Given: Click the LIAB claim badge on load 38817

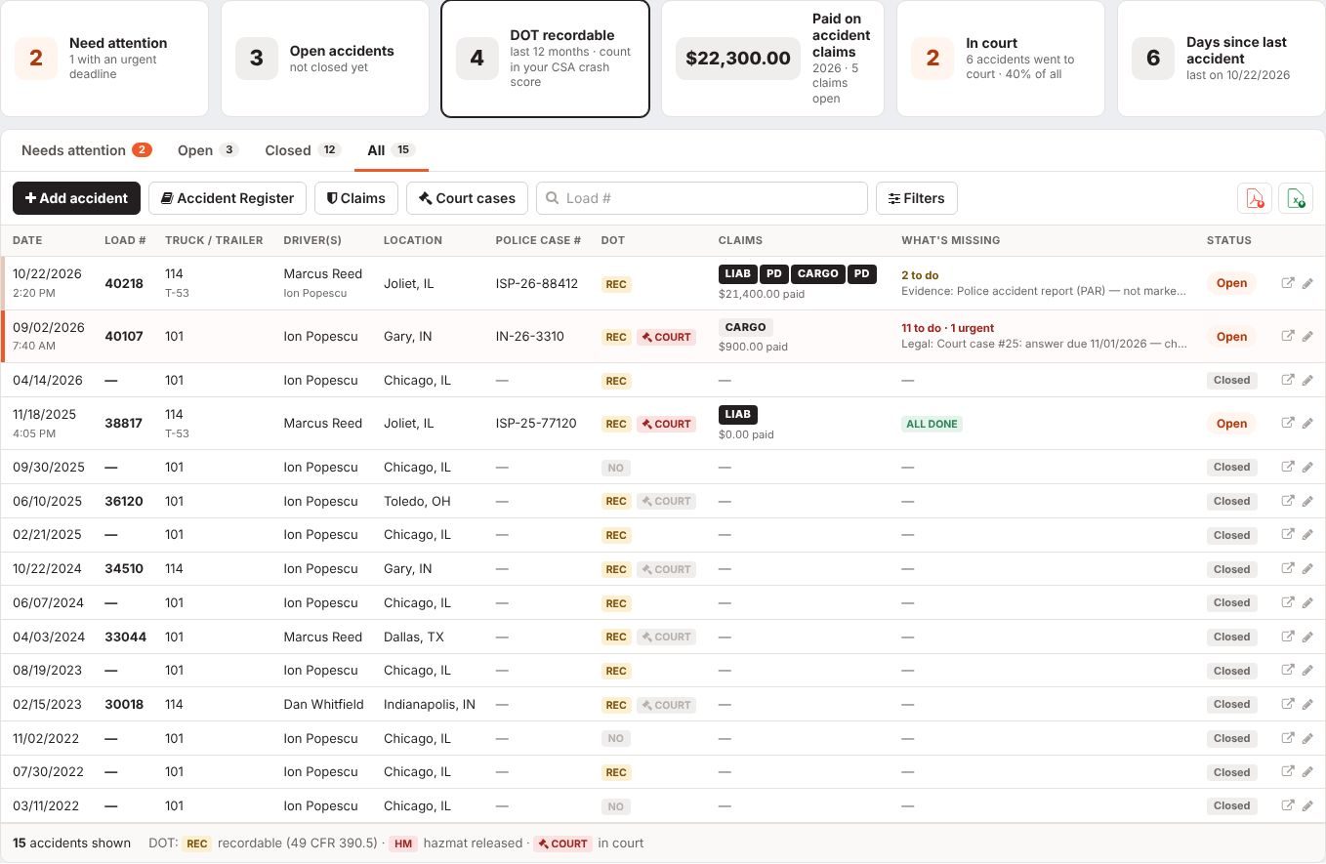Looking at the screenshot, I should (x=738, y=414).
